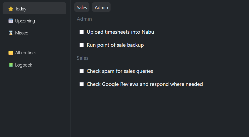Open the Run point of sale backup text
This screenshot has width=249, height=137.
pyautogui.click(x=115, y=45)
